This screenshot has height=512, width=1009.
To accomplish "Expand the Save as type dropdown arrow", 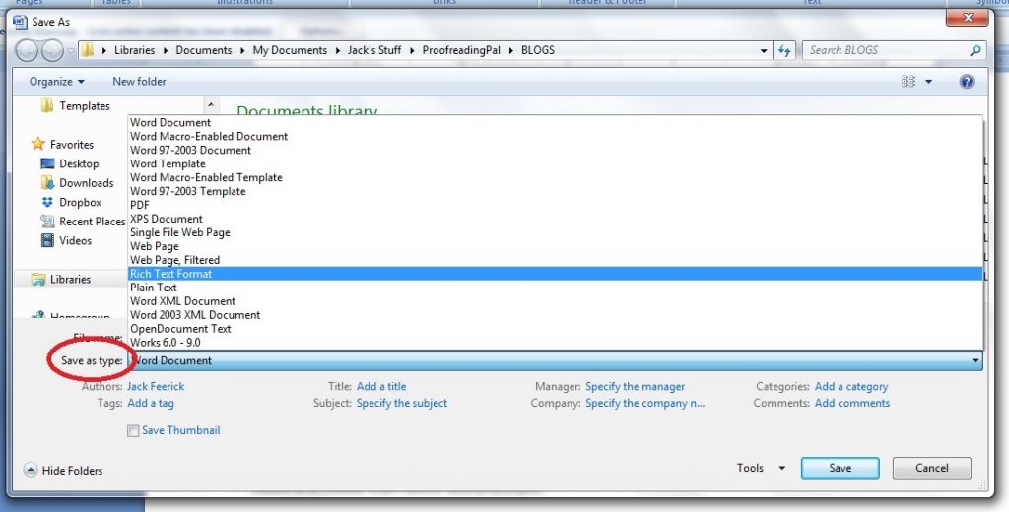I will pyautogui.click(x=975, y=360).
